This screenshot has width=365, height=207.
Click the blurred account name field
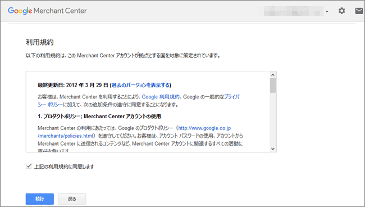coord(293,11)
